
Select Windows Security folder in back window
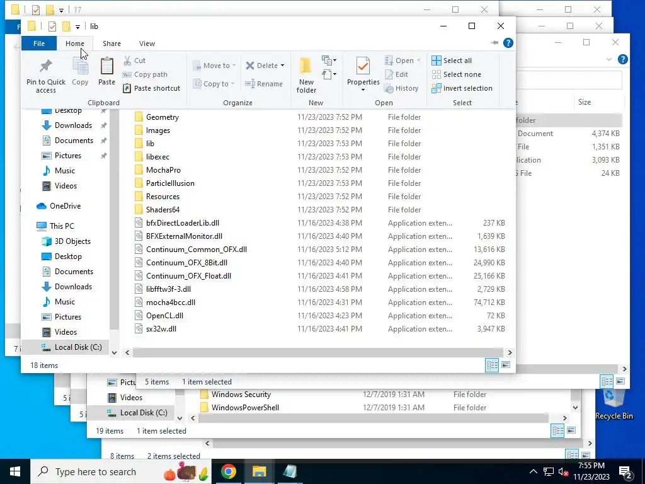241,395
